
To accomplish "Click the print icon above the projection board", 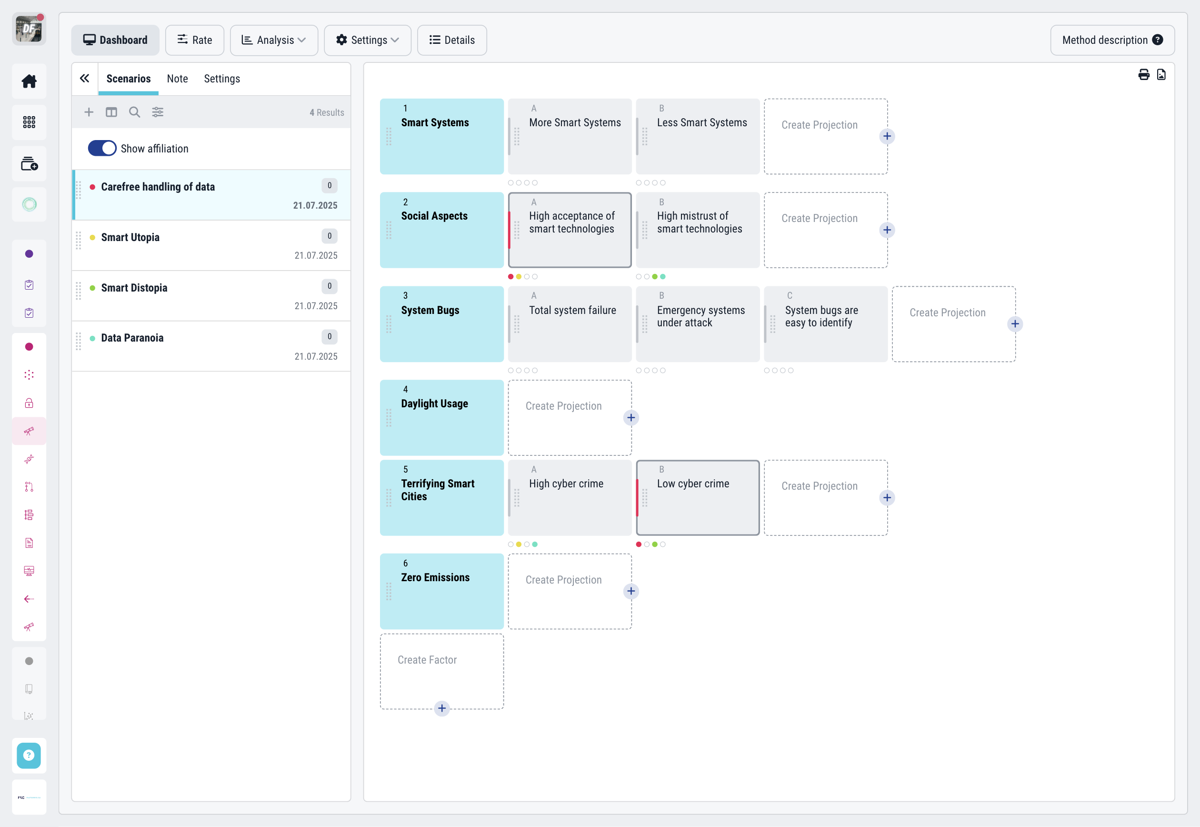I will point(1144,74).
